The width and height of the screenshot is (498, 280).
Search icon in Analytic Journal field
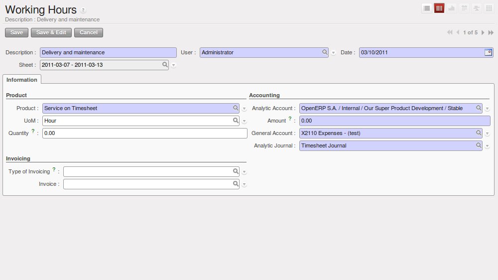click(x=479, y=145)
